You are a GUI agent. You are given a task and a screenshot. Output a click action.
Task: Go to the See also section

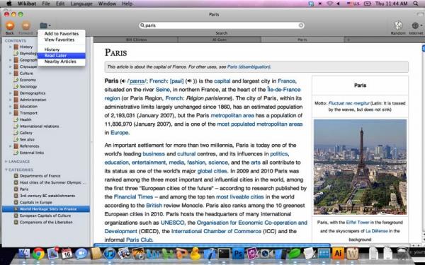27,139
